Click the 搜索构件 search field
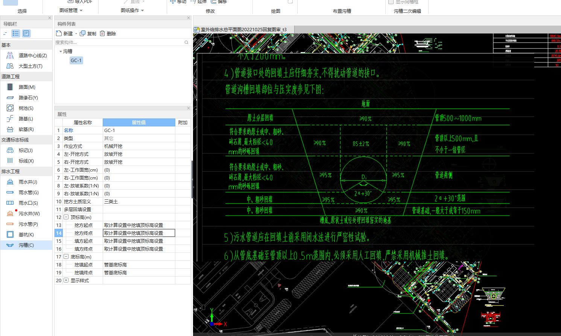 click(119, 43)
